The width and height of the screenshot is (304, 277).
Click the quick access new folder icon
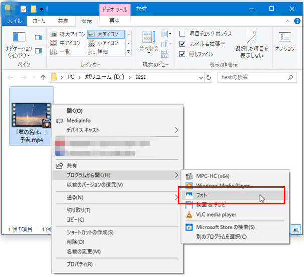pyautogui.click(x=33, y=9)
